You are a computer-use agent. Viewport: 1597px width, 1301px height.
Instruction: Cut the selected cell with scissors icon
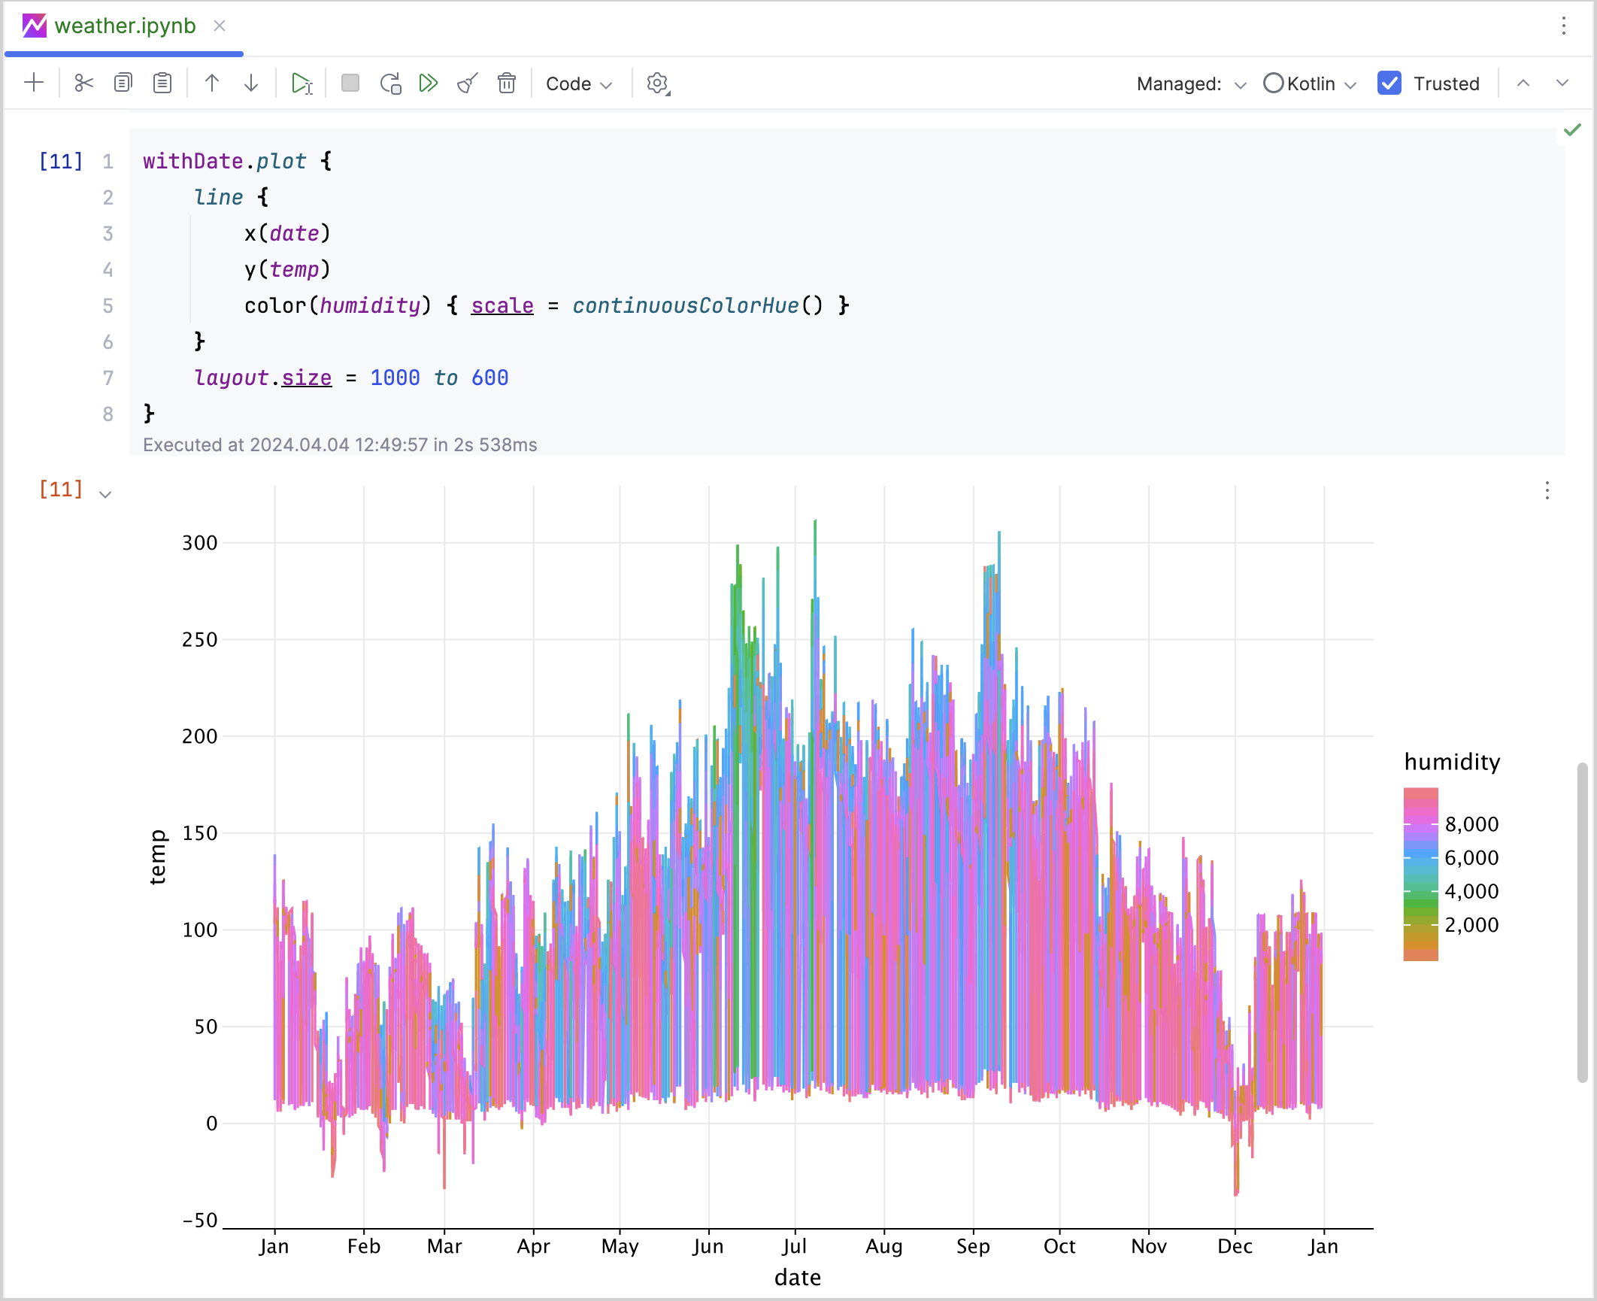click(83, 83)
